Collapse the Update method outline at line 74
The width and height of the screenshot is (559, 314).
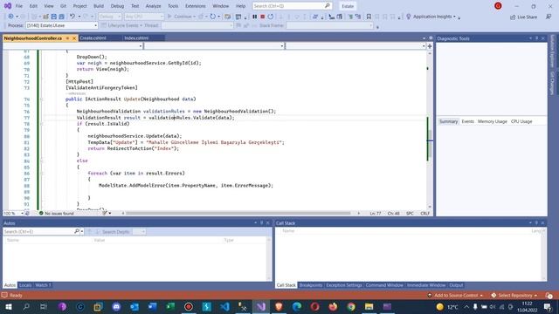(x=42, y=99)
